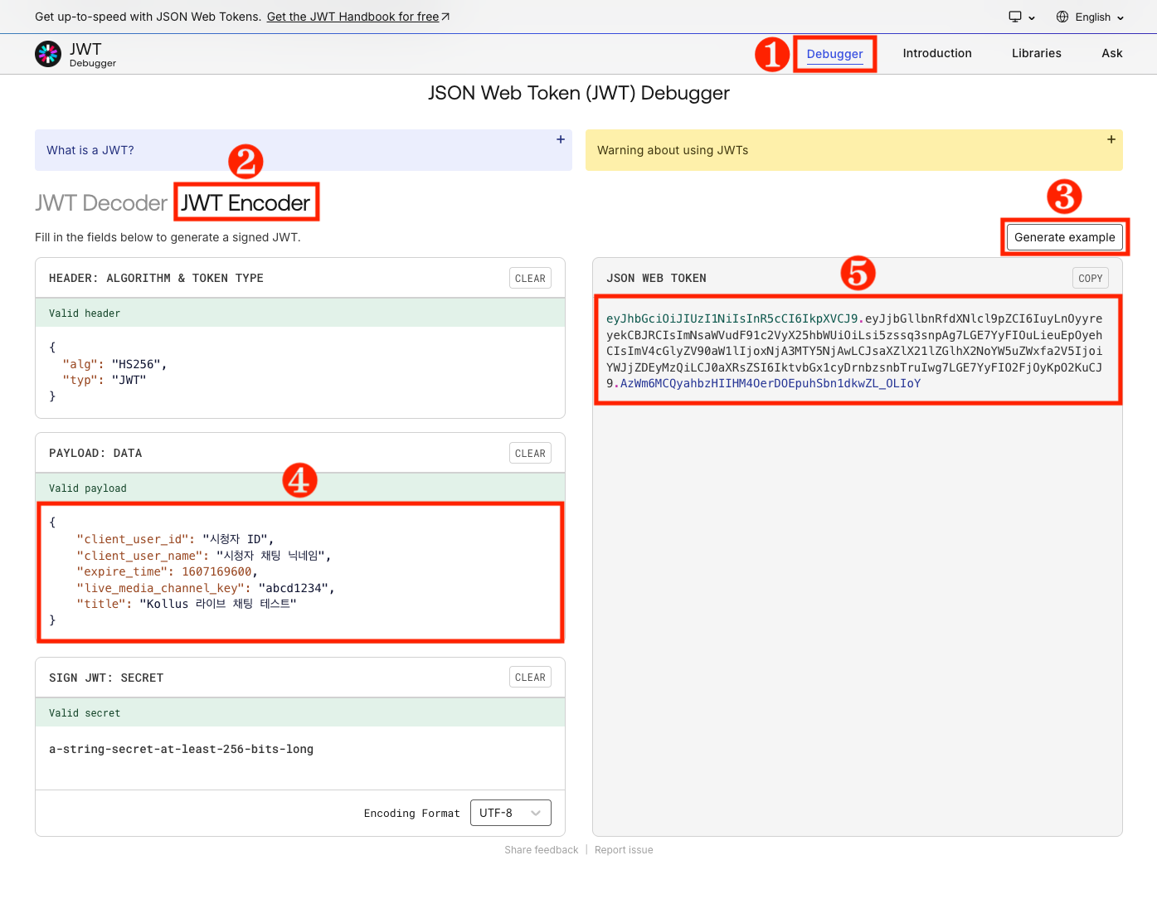The width and height of the screenshot is (1157, 899).
Task: Click the Generate example button
Action: click(1064, 237)
